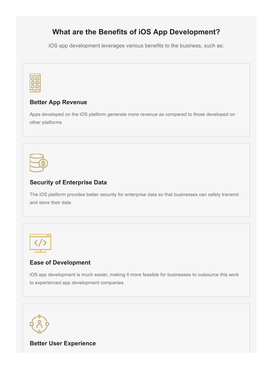Screen dimensions: 265x375
Task: Click the Better User Experience heading
Action: [x=63, y=343]
